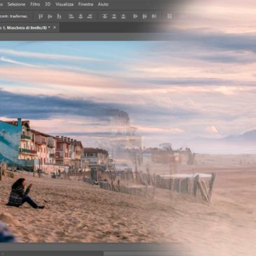The height and width of the screenshot is (256, 256).
Task: Click the distribute vertical centers icon
Action: 114,16
